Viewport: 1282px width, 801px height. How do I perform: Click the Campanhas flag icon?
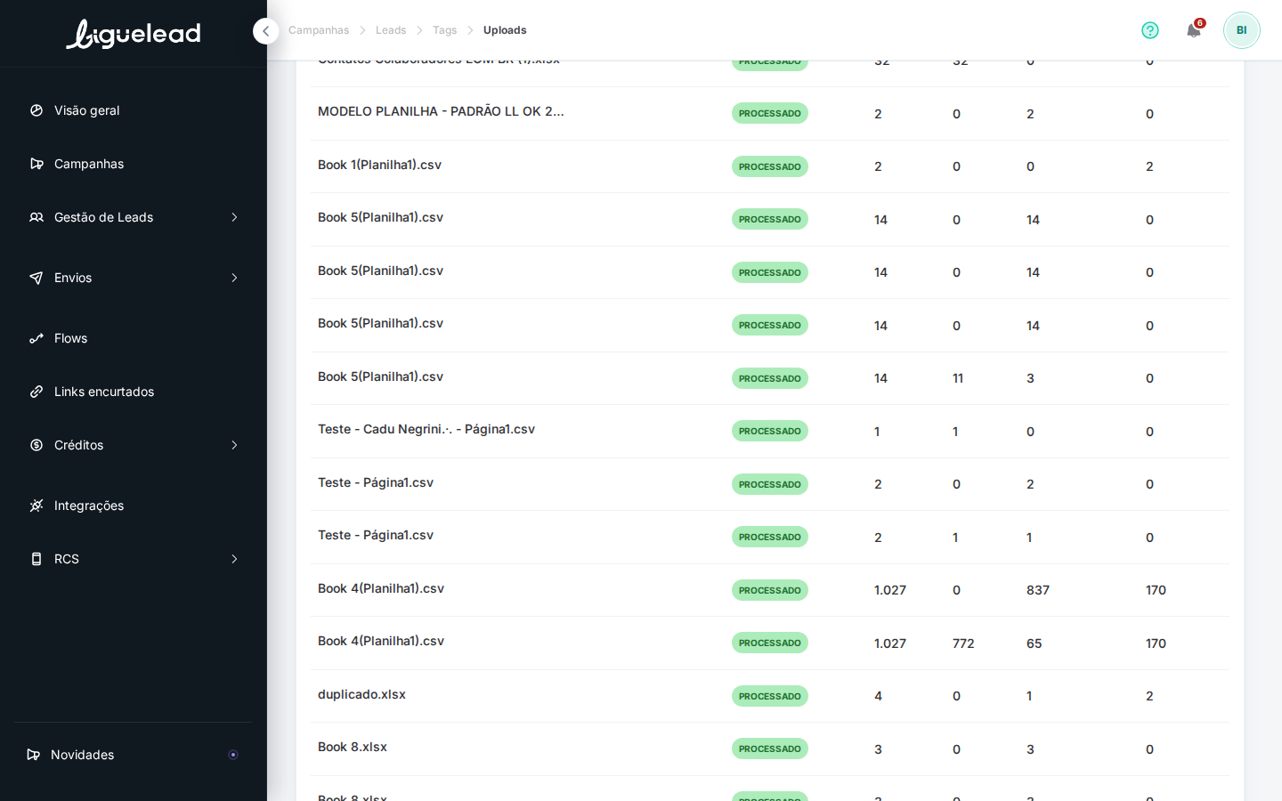tap(37, 164)
